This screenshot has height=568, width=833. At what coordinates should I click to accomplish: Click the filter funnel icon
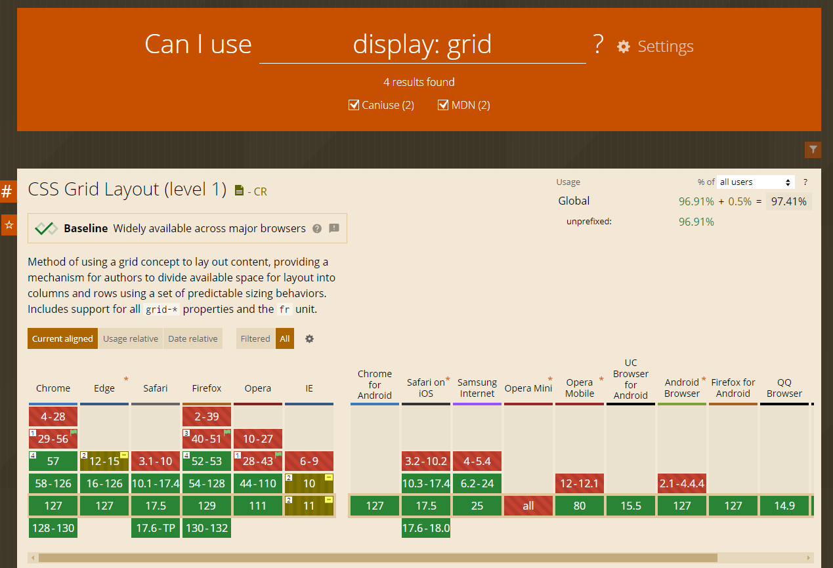click(x=813, y=150)
